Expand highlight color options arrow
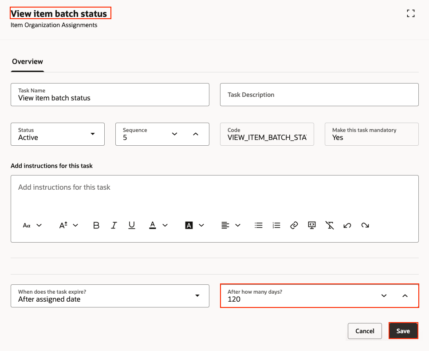429x351 pixels. [201, 225]
